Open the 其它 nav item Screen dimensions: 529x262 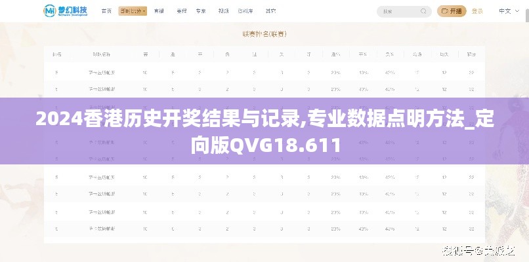[x=270, y=10]
